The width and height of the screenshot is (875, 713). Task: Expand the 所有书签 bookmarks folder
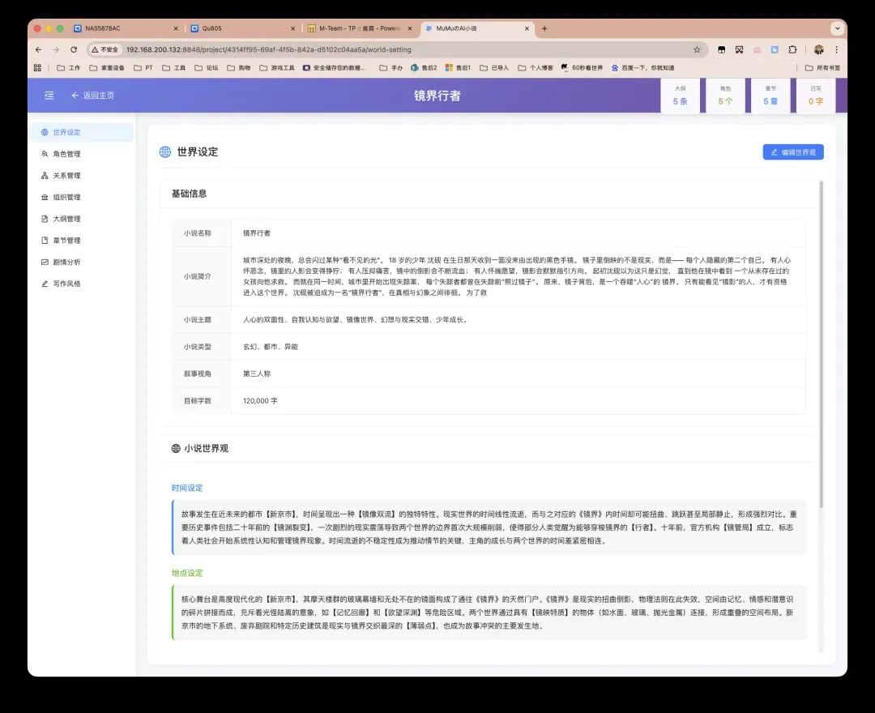coord(822,68)
